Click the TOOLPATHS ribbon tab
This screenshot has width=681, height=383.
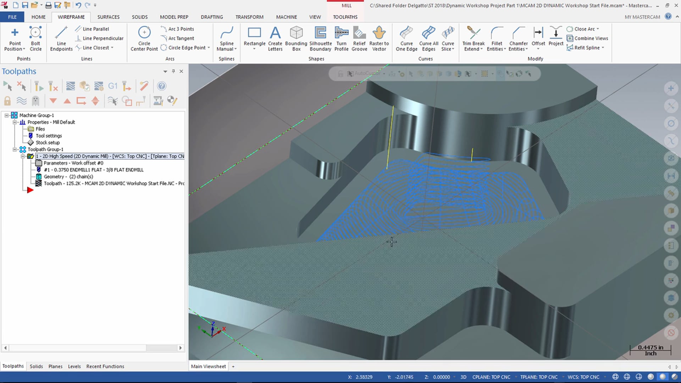click(345, 17)
